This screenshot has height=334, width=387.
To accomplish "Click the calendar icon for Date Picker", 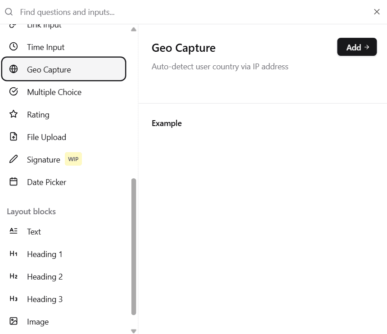I will [x=13, y=182].
